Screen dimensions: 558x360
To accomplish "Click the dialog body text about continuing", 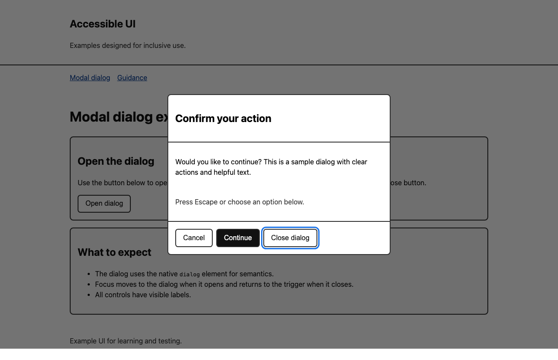I will pos(271,167).
